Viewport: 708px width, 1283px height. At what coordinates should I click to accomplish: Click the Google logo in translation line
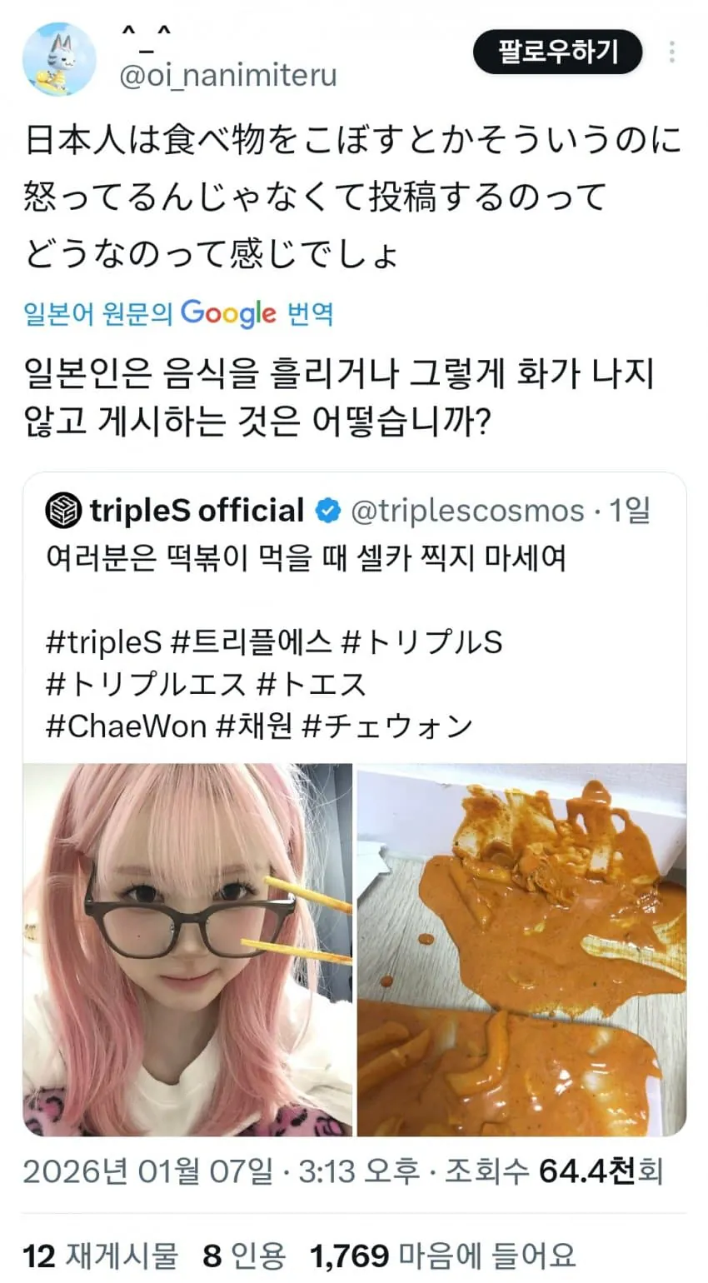tap(229, 313)
